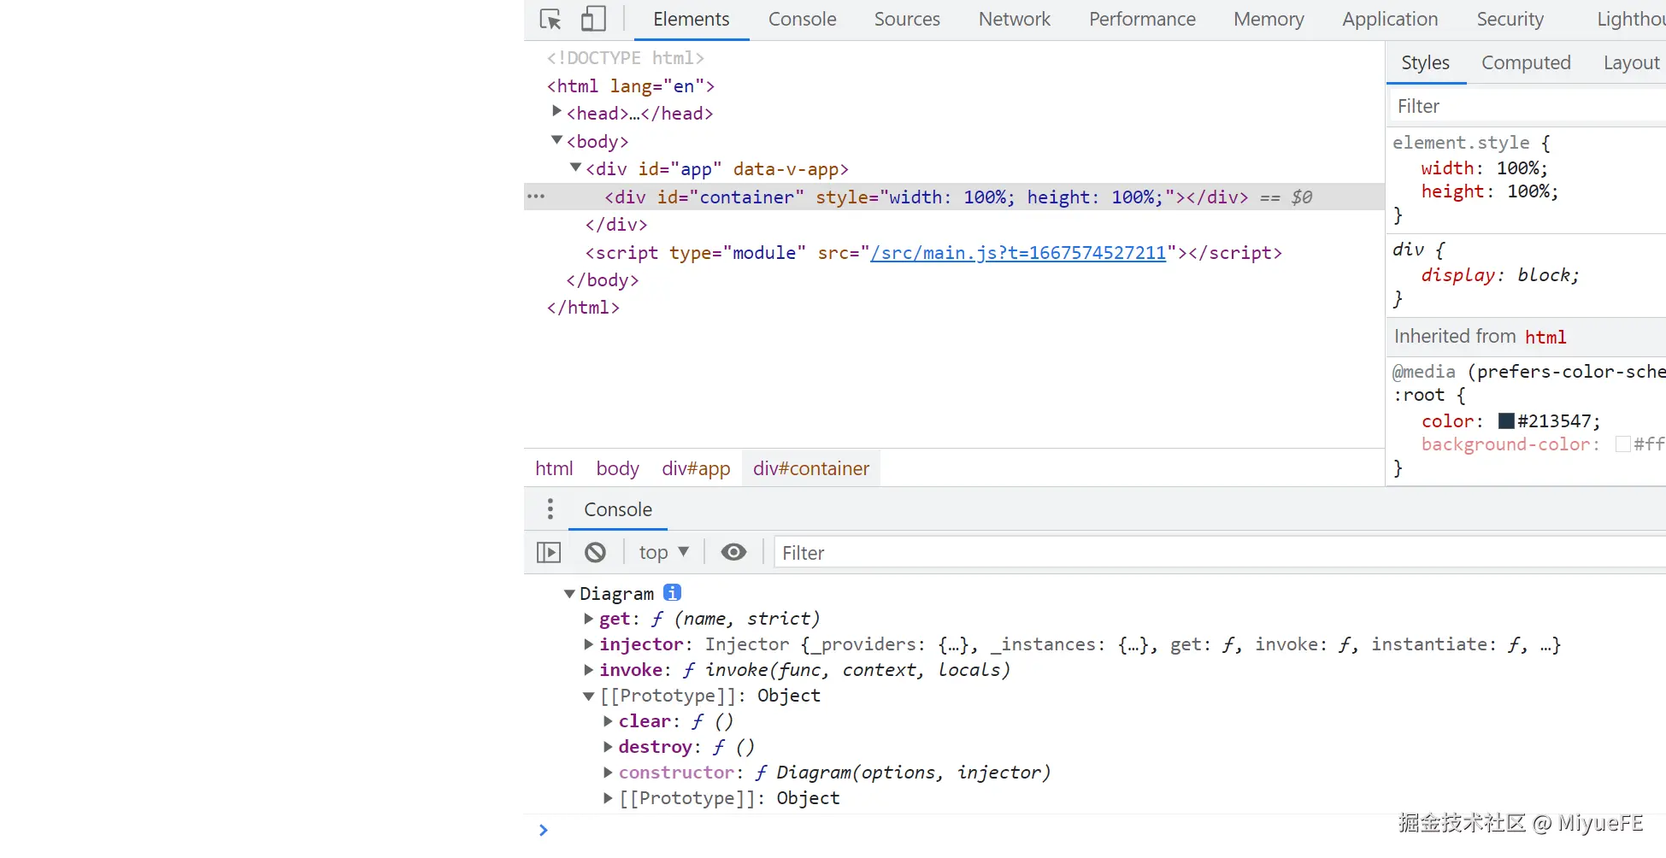Click the console prompt input line
Screen dimensions: 1666x858
point(1103,830)
